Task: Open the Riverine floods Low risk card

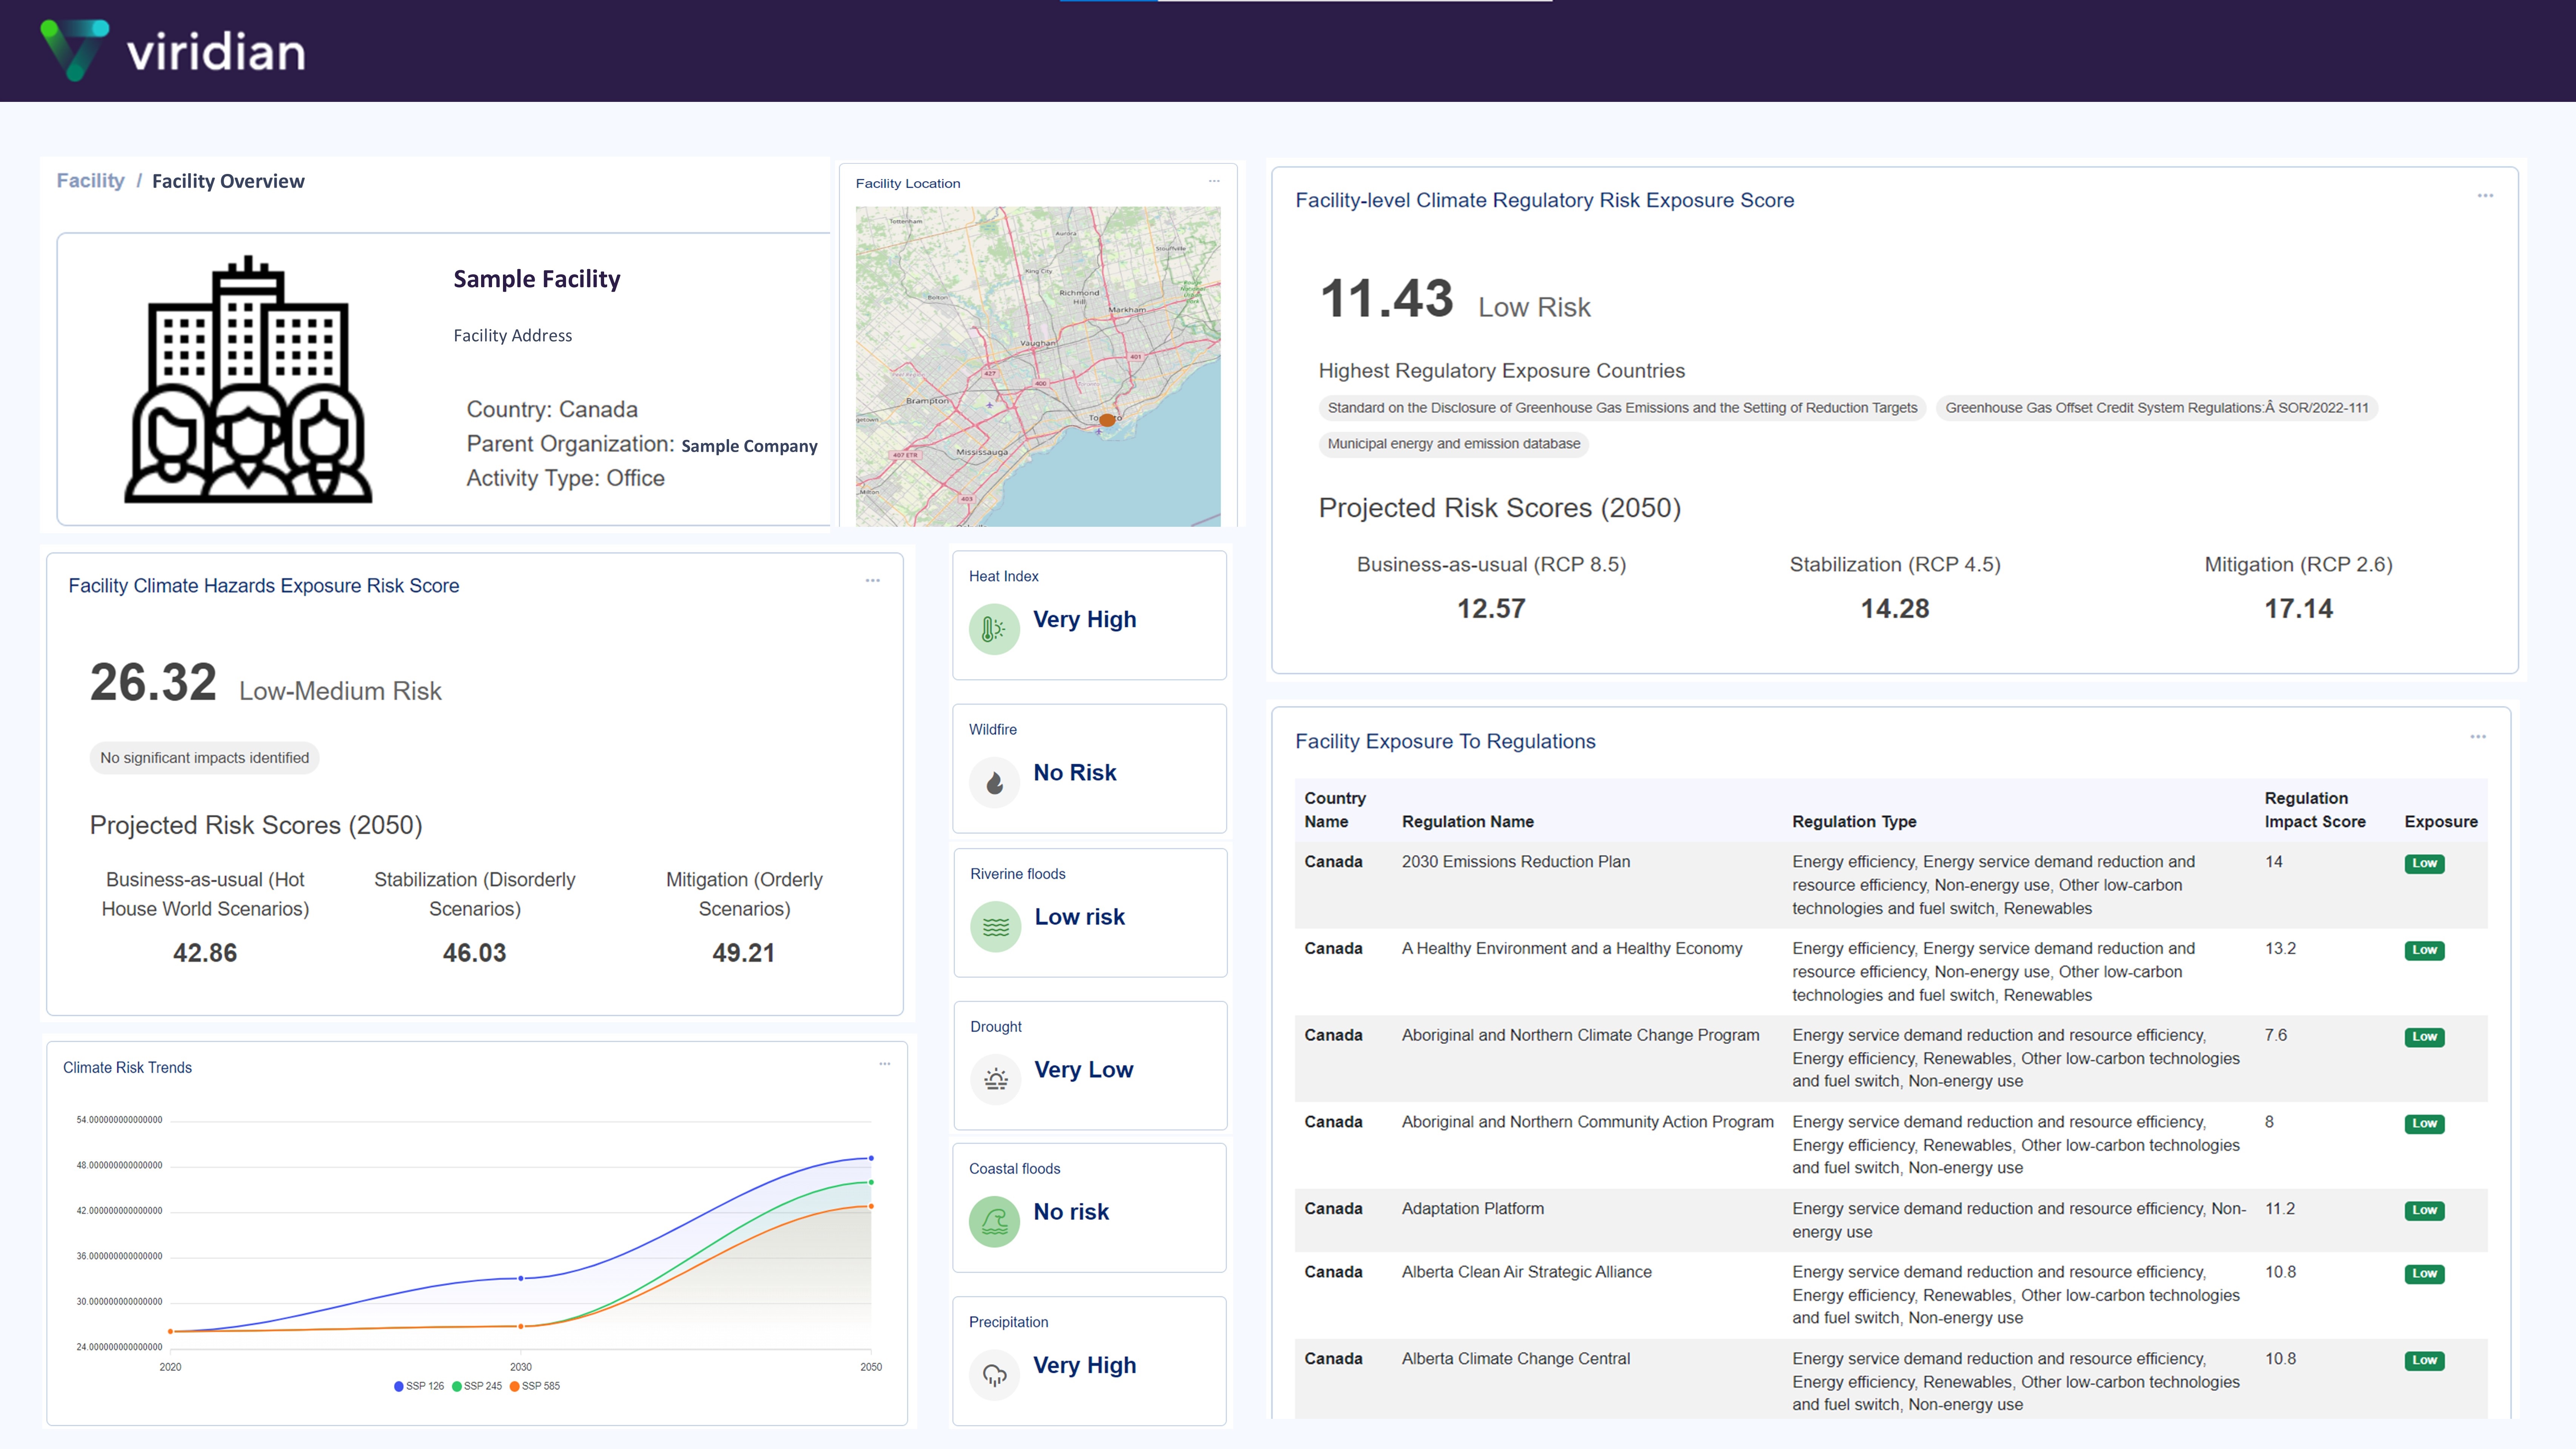Action: 1090,913
